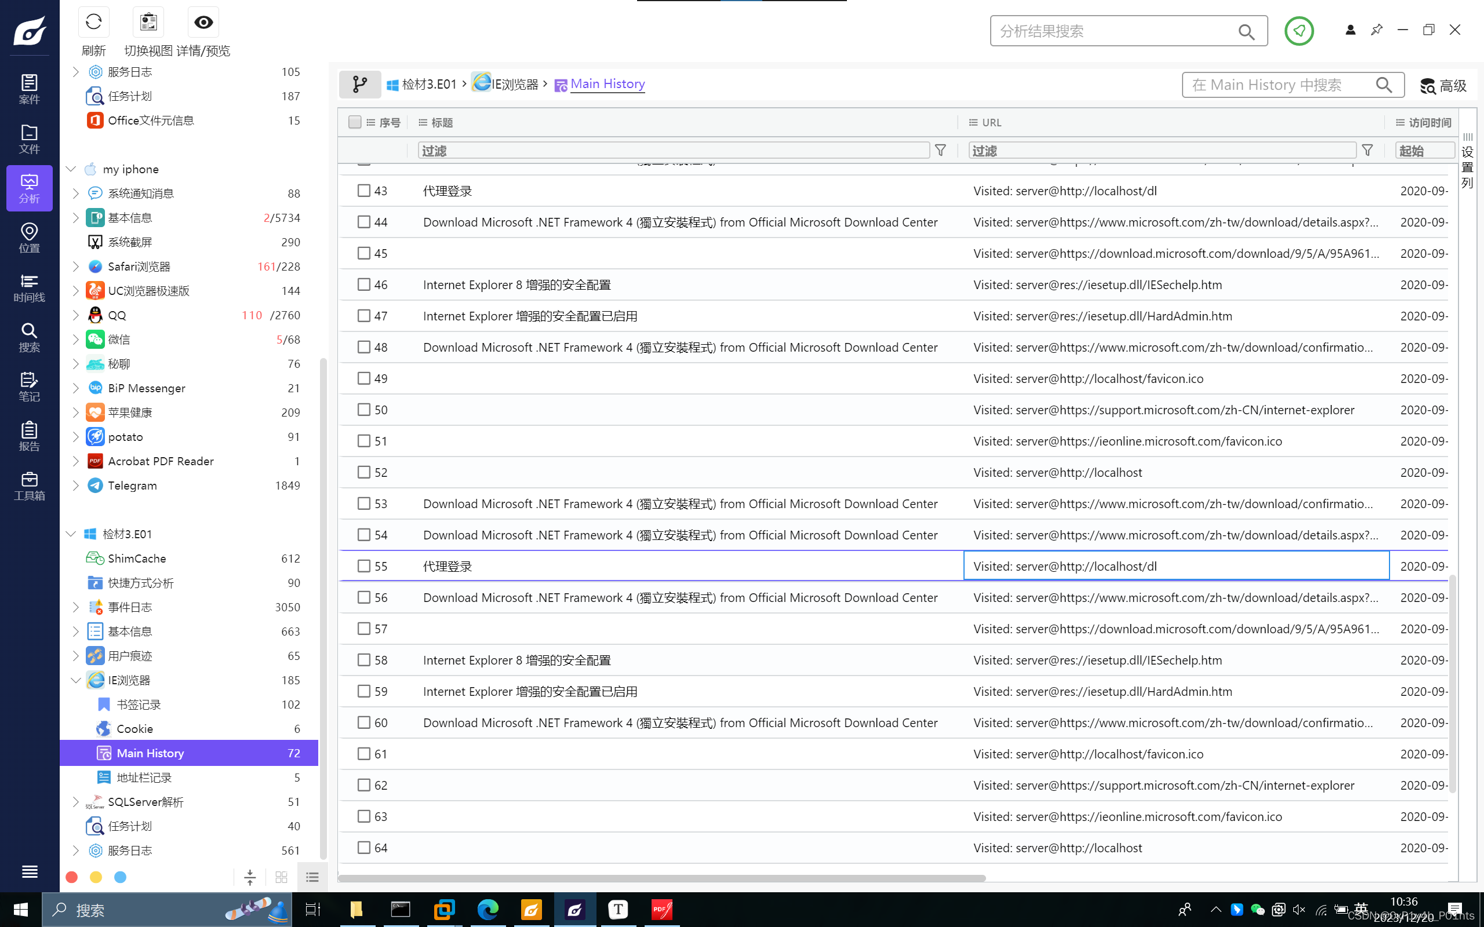Image resolution: width=1484 pixels, height=927 pixels.
Task: Click the Main History breadcrumb link
Action: pyautogui.click(x=607, y=83)
